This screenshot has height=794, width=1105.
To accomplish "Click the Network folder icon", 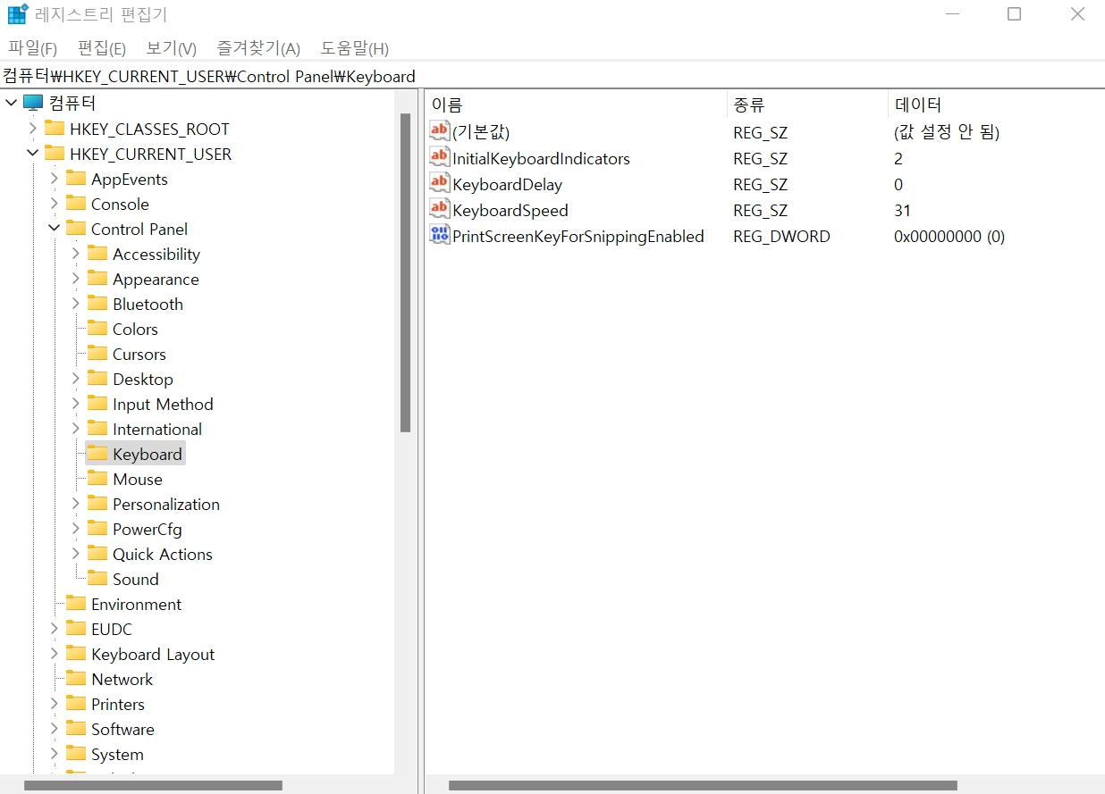I will [76, 679].
